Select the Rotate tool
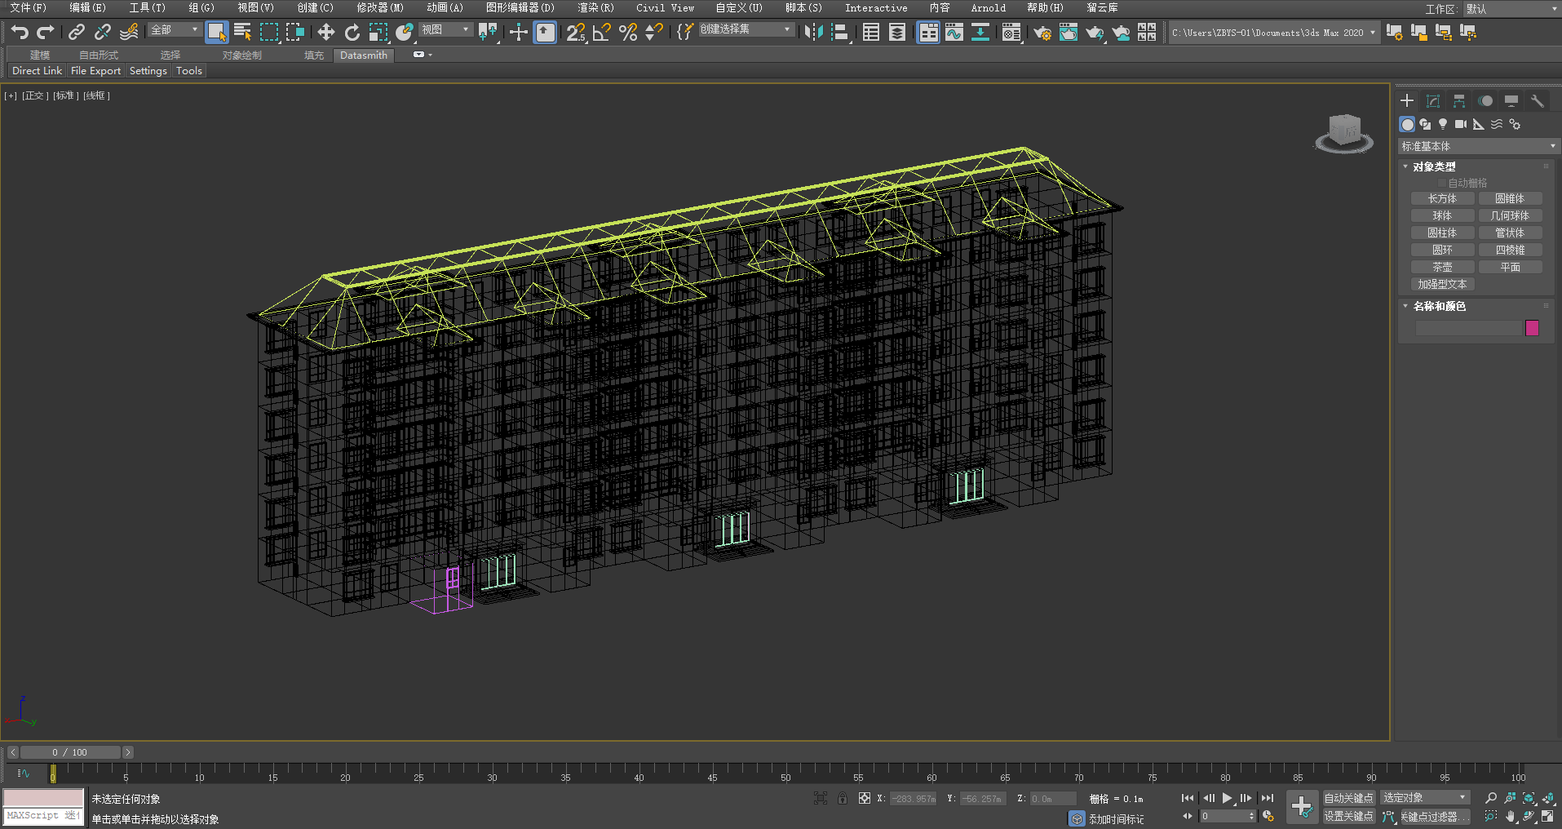The height and width of the screenshot is (829, 1562). pyautogui.click(x=352, y=32)
